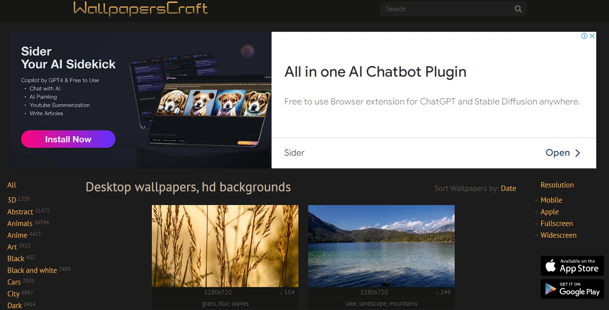Select the Abstract category

20,212
